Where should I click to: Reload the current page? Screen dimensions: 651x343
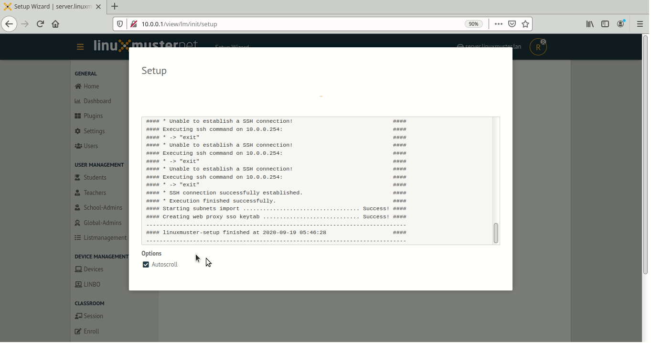tap(40, 23)
